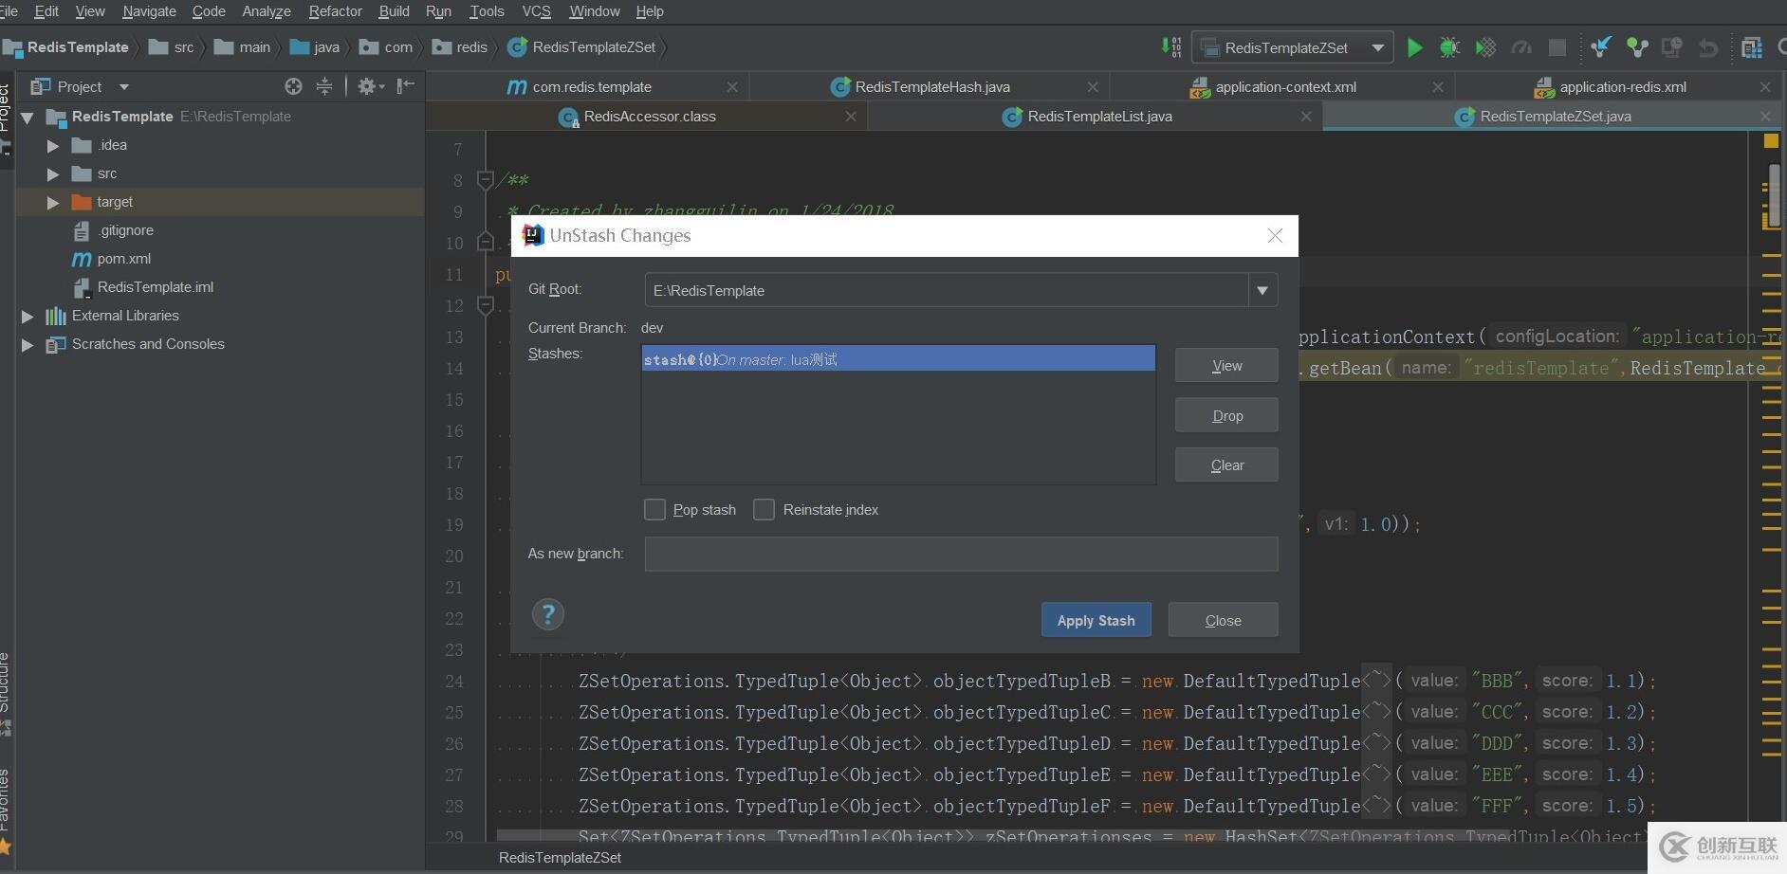
Task: Click the View stash button
Action: pos(1226,366)
